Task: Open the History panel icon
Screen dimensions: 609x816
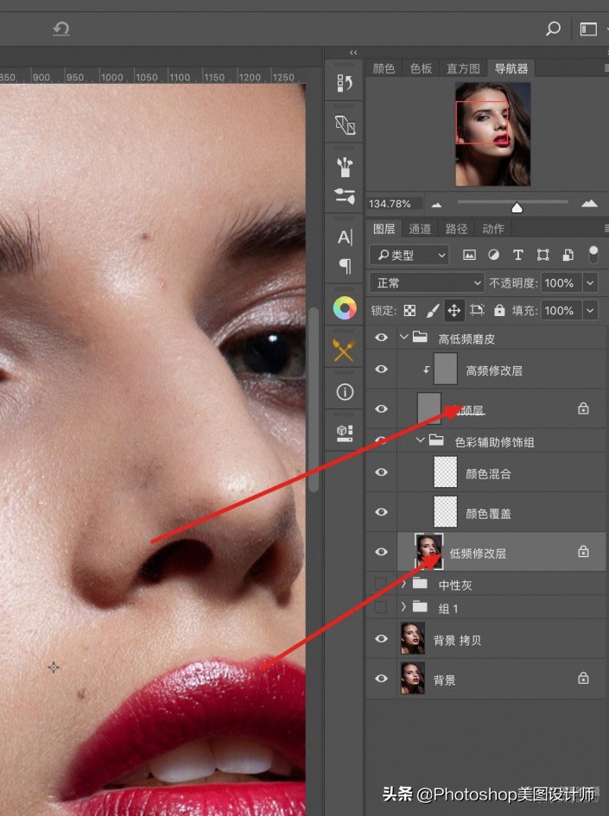Action: [x=345, y=83]
